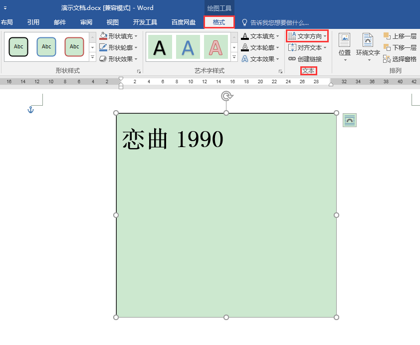Apply the red-outlined Abc shape style
Image resolution: width=420 pixels, height=345 pixels.
coord(74,47)
